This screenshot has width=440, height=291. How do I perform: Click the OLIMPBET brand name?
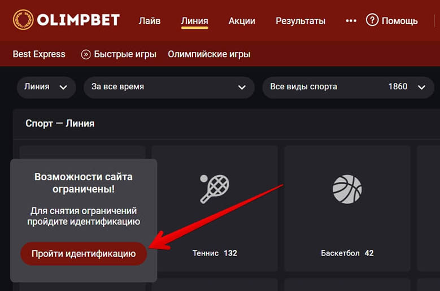pos(79,20)
